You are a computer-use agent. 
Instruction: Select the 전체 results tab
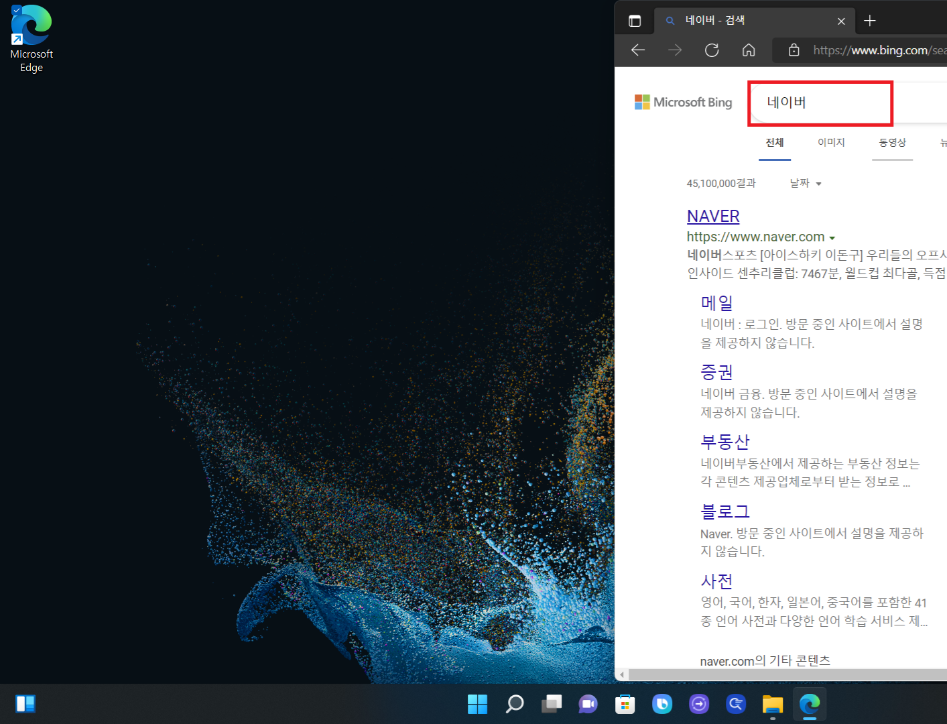pyautogui.click(x=775, y=142)
